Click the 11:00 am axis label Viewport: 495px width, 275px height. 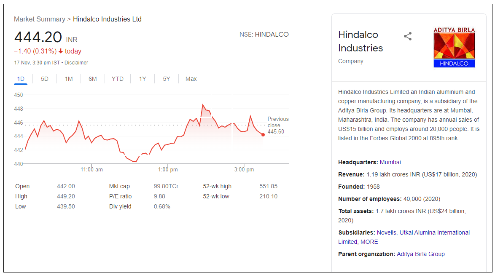point(91,170)
